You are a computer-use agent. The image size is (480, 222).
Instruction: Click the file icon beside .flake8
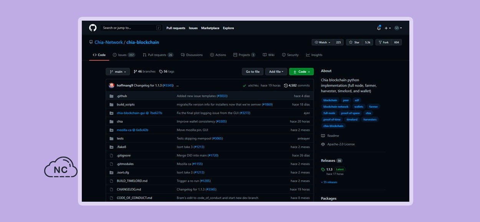[111, 147]
